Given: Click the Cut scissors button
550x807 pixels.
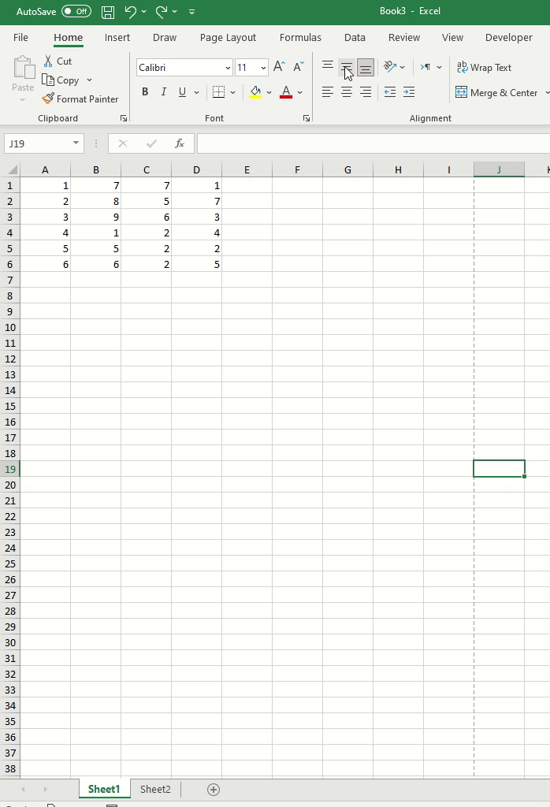Looking at the screenshot, I should tap(57, 61).
